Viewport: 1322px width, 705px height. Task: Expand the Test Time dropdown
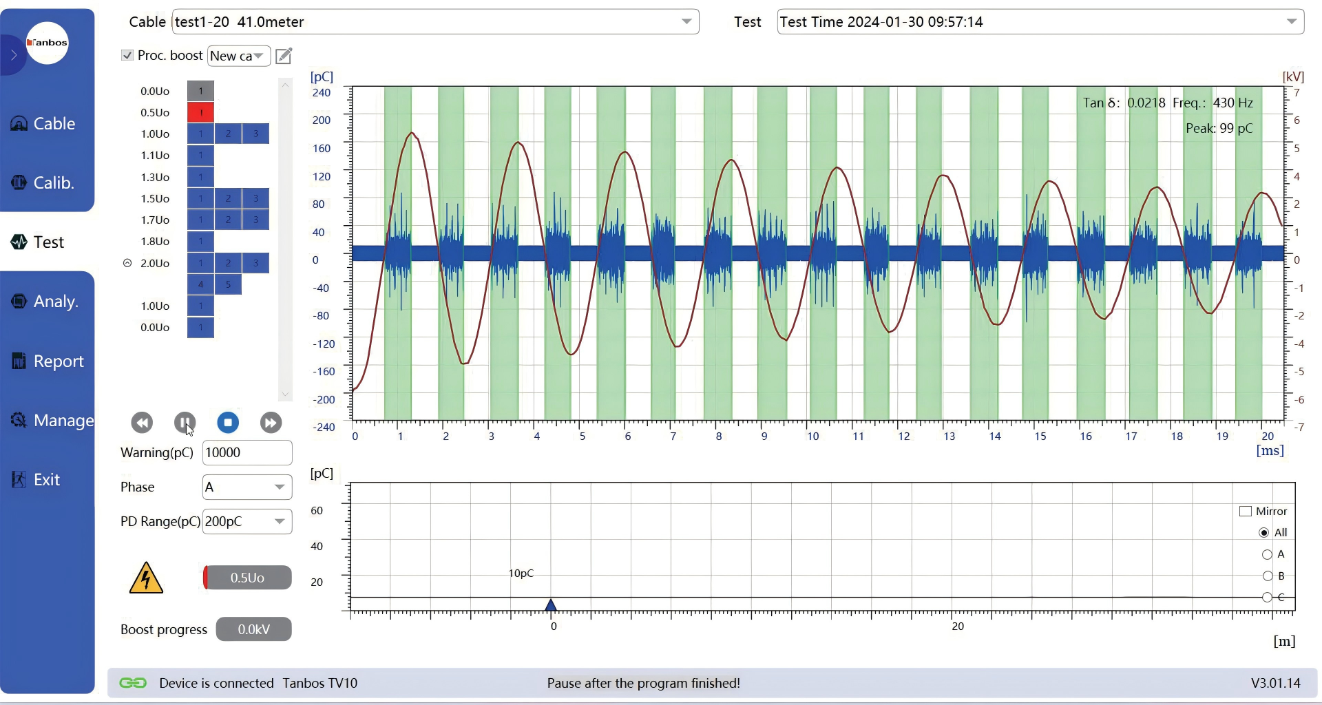point(1291,22)
